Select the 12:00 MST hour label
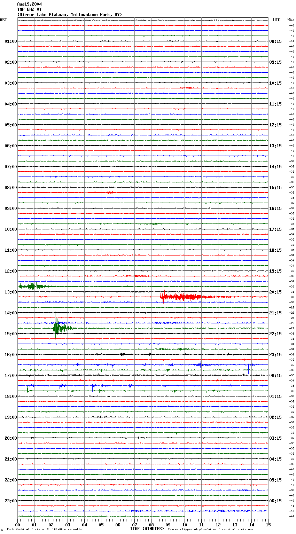 point(11,271)
